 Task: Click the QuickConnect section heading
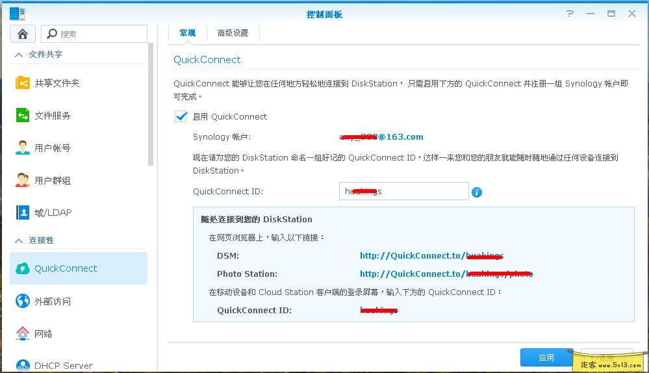pos(207,60)
